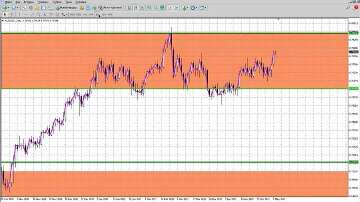Expand the Arrows dropdown arrow

(66, 15)
